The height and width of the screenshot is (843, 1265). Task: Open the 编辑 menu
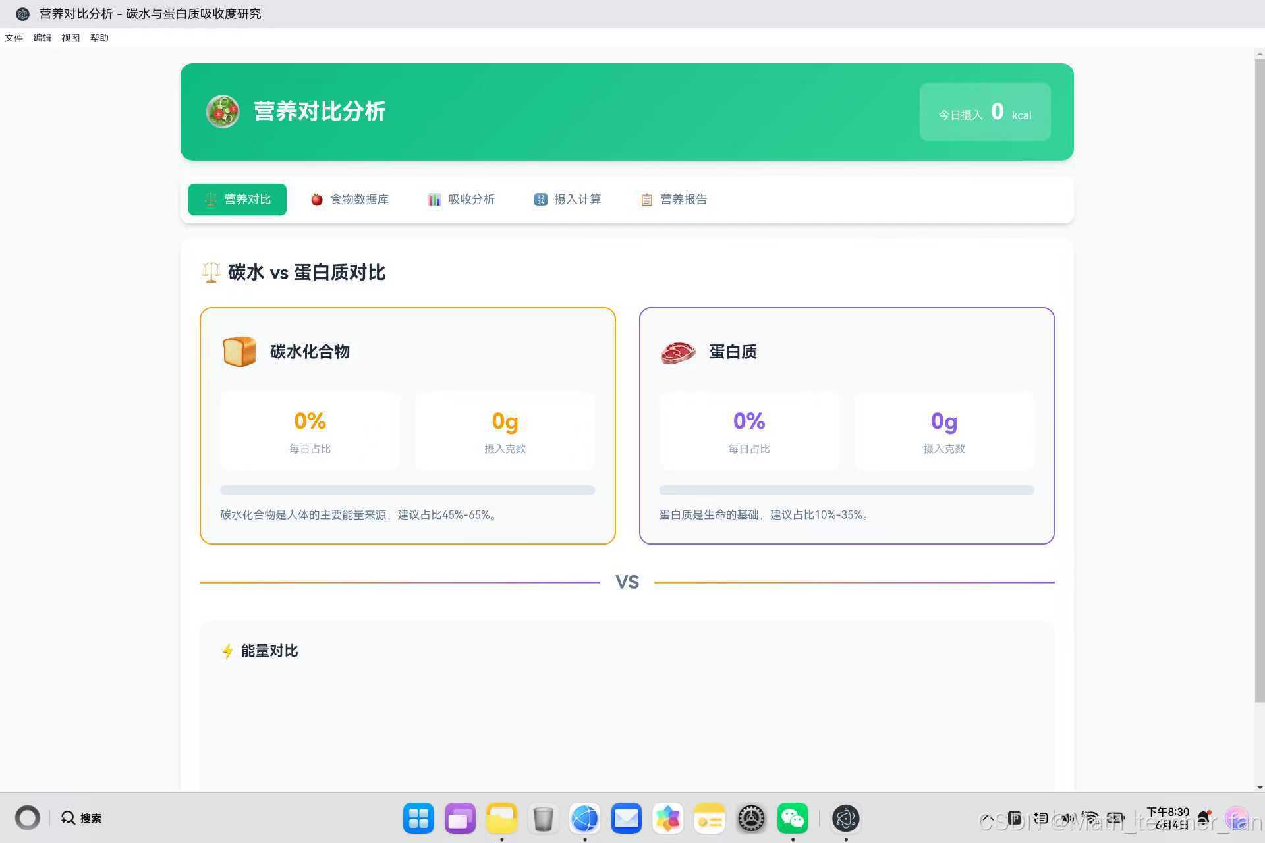(42, 38)
